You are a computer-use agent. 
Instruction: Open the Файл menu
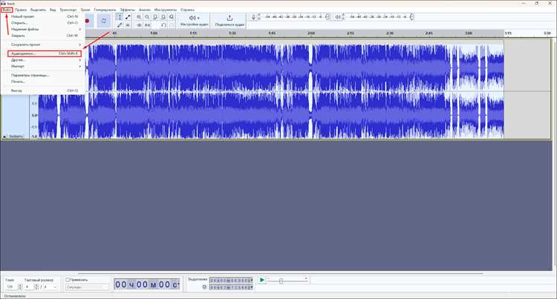pyautogui.click(x=7, y=10)
